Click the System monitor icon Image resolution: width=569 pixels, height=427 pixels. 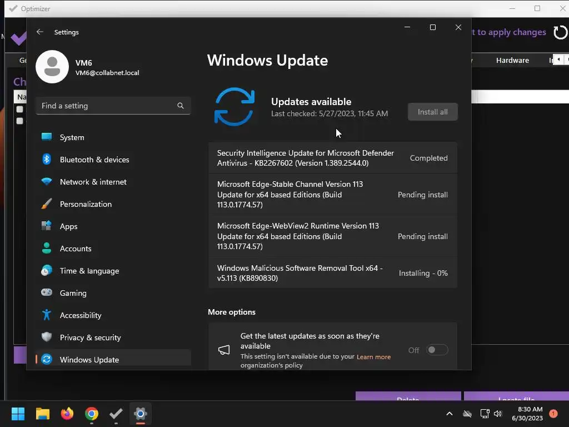[47, 137]
